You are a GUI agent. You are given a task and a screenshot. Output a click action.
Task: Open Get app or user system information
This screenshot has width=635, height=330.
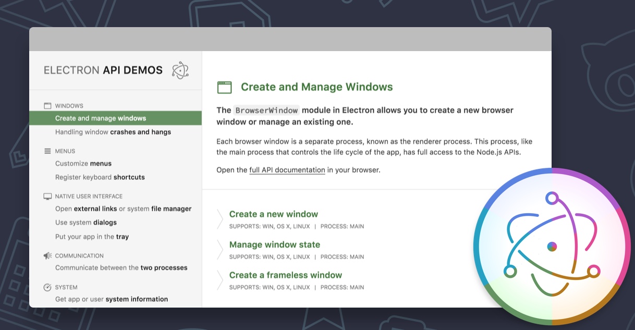[112, 299]
